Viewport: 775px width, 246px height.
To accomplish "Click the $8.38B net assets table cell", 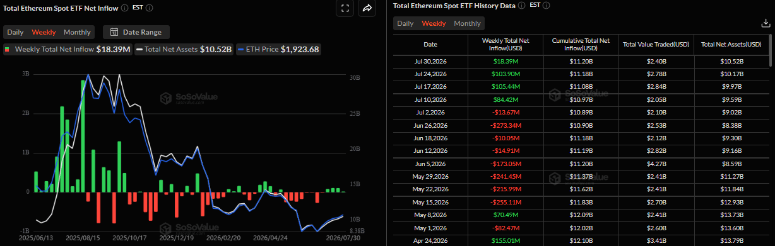I will (x=731, y=125).
